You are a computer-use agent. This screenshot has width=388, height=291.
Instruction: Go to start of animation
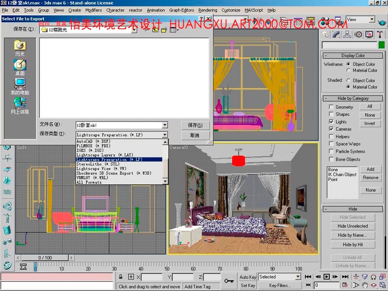pos(308,276)
